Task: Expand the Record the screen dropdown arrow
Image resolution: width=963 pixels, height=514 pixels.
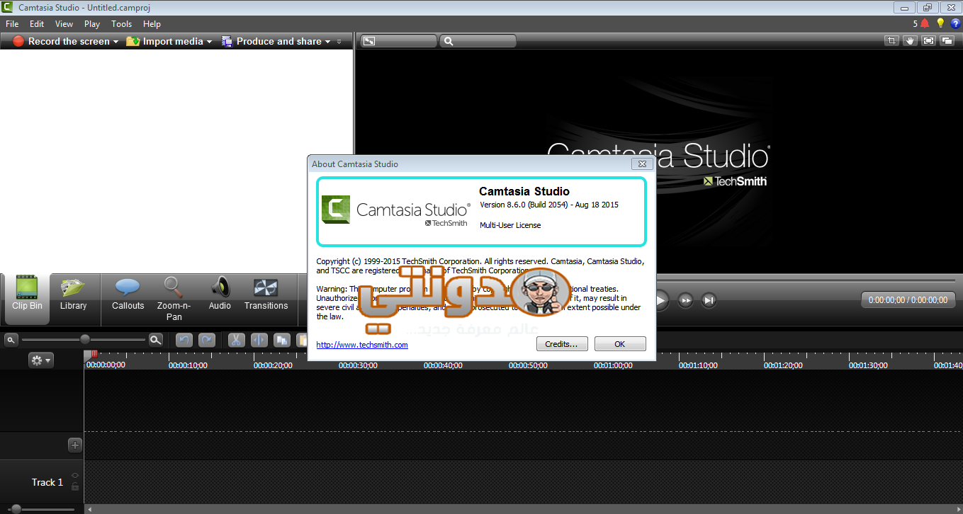Action: tap(116, 42)
